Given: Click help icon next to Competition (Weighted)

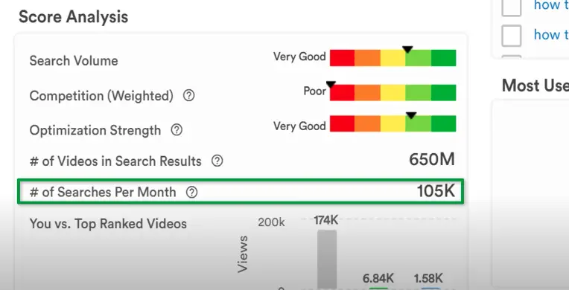Looking at the screenshot, I should (188, 96).
